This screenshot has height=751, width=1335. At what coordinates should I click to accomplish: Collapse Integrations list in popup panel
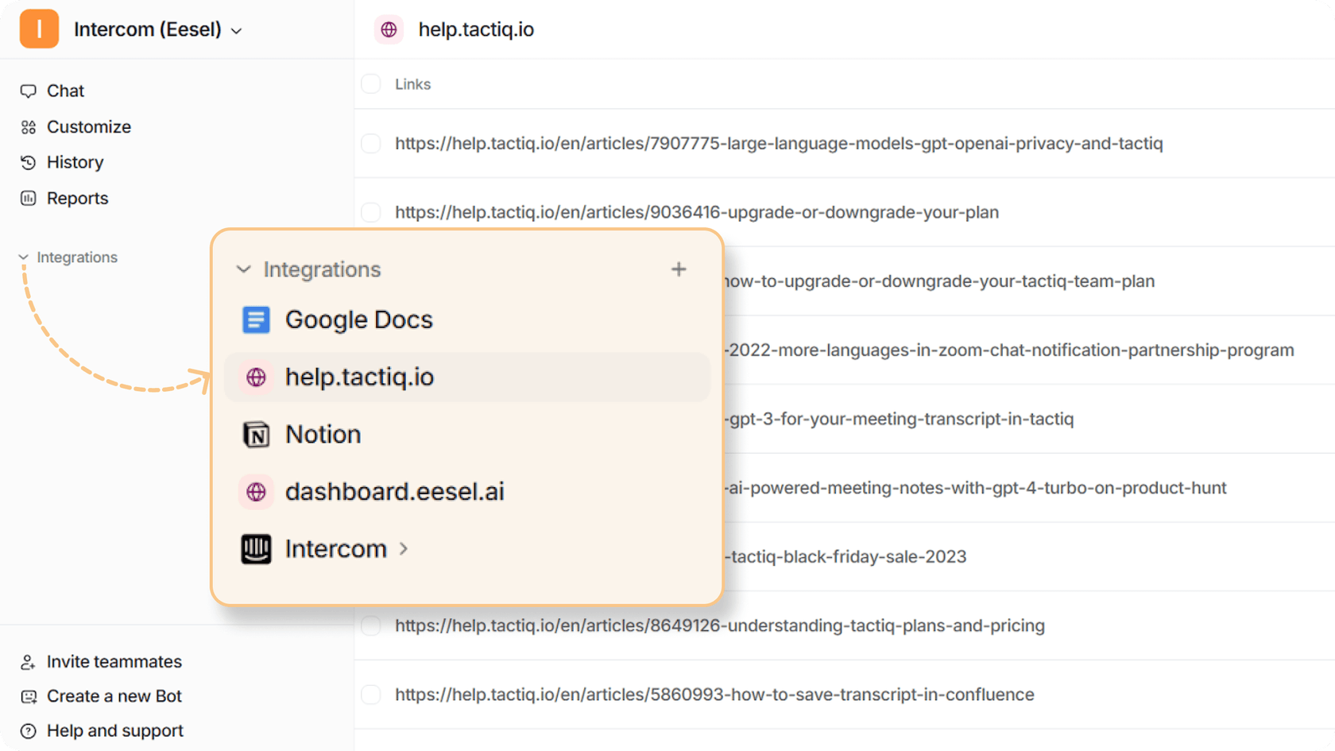coord(243,269)
